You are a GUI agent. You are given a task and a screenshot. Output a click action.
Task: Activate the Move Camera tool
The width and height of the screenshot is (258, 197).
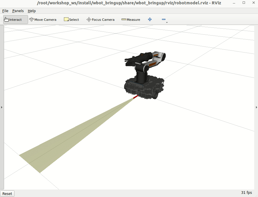43,19
